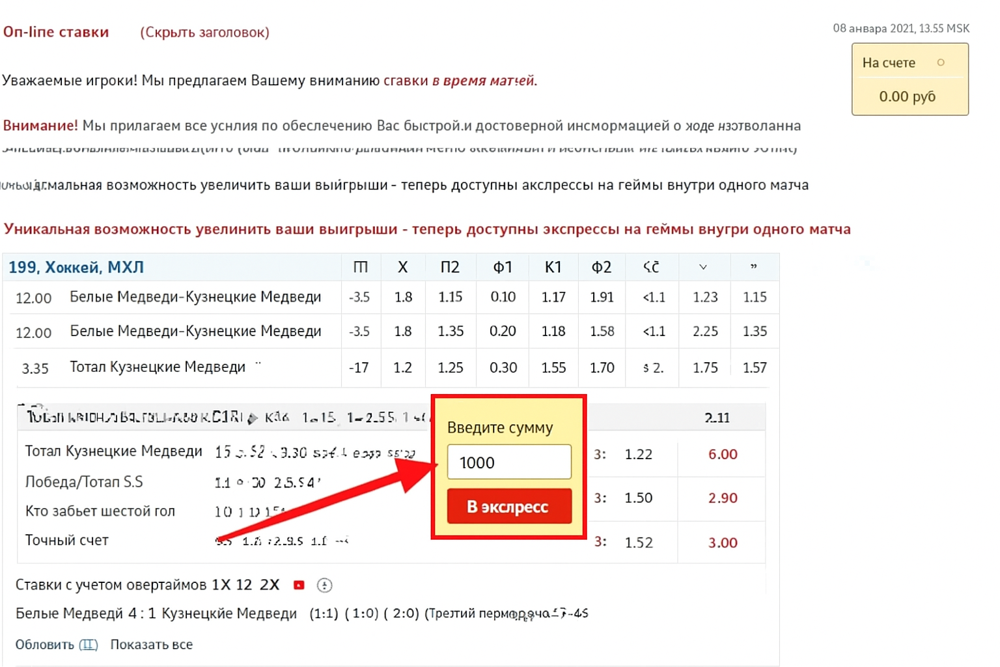Select the 6.00 odds for Тотал Кузнецкие Медведи
The width and height of the screenshot is (1000, 667).
pyautogui.click(x=723, y=454)
